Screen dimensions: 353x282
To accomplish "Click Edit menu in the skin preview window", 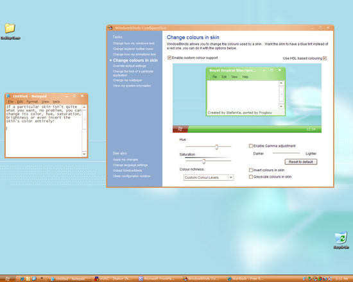I will coord(224,77).
